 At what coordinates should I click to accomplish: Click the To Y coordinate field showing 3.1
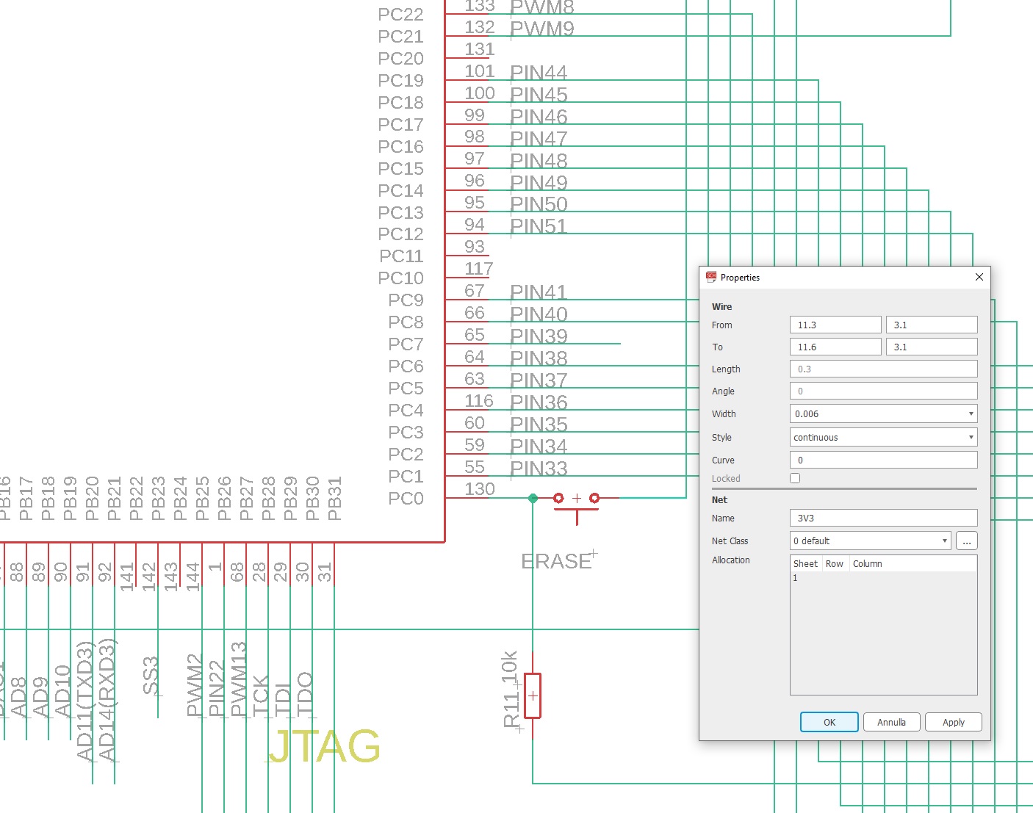[x=931, y=346]
